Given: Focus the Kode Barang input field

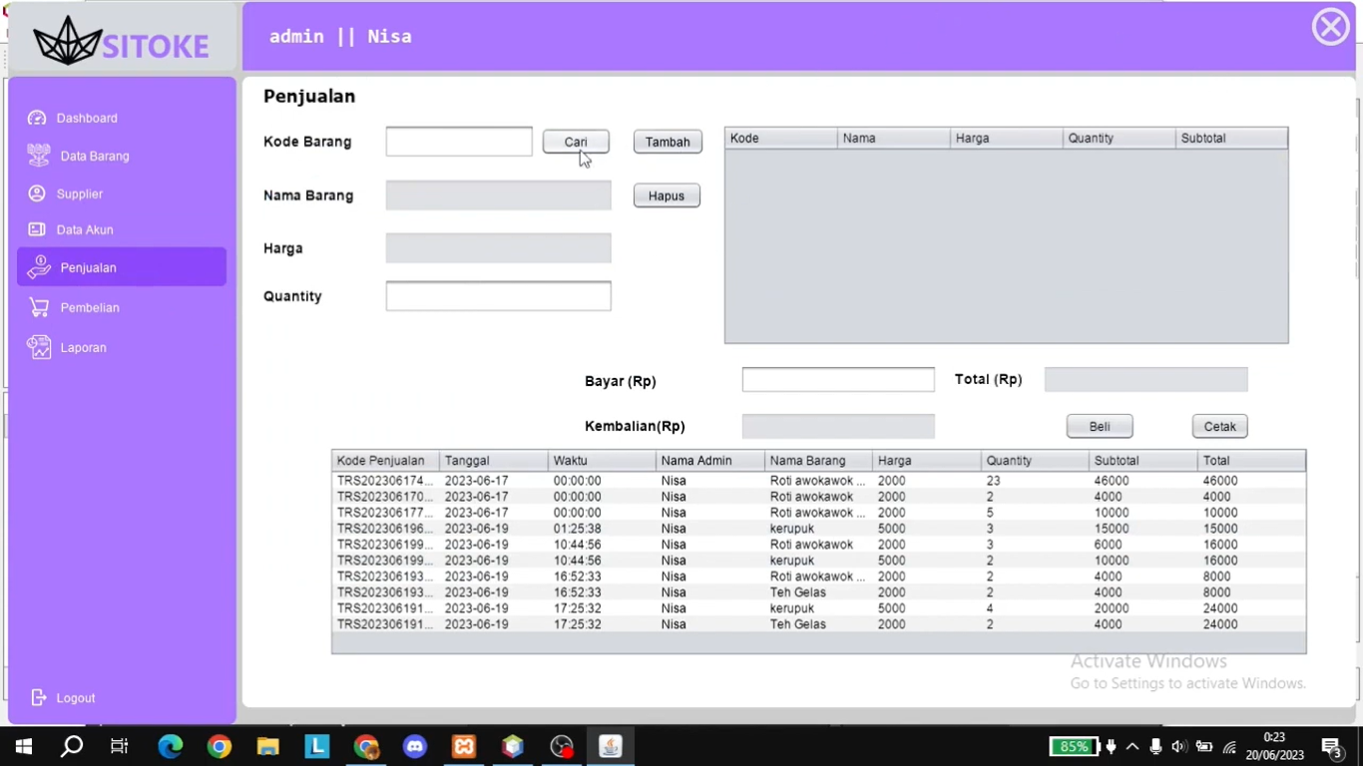Looking at the screenshot, I should click(459, 142).
